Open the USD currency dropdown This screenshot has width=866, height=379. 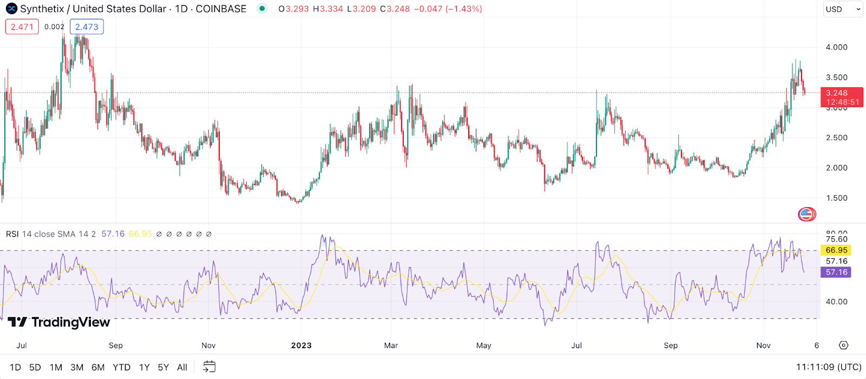click(843, 9)
